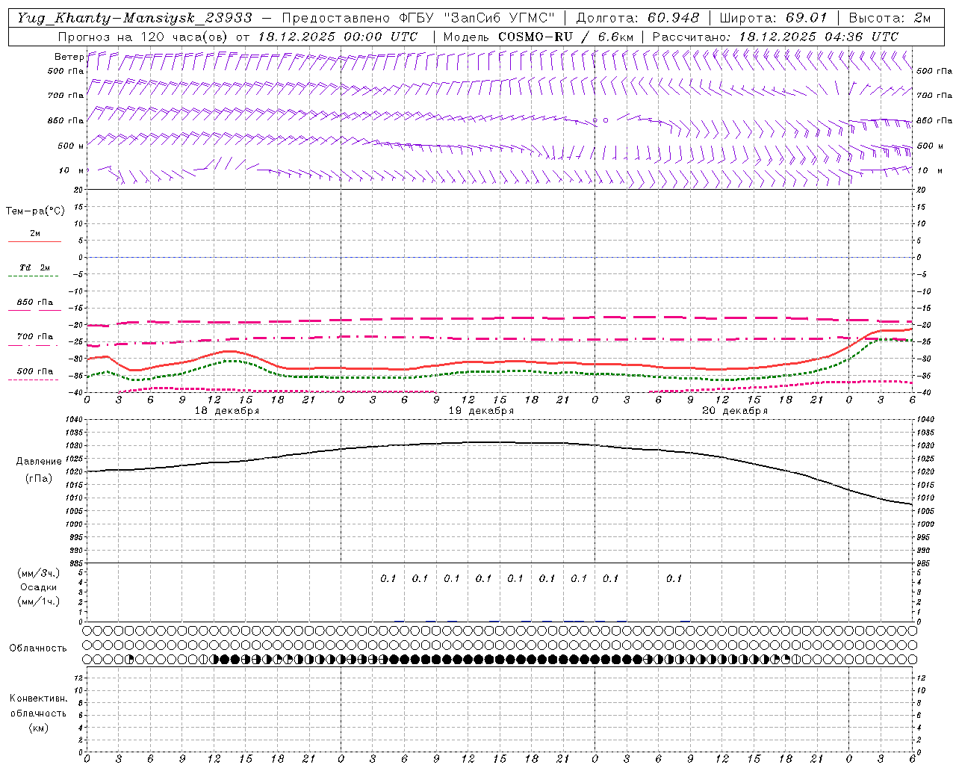Image resolution: width=956 pixels, height=765 pixels.
Task: Click the model label COSMO-RU / 6.6км
Action: (538, 37)
